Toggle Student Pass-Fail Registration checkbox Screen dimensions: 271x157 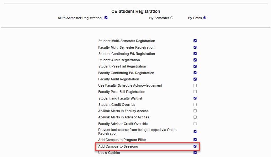click(195, 66)
